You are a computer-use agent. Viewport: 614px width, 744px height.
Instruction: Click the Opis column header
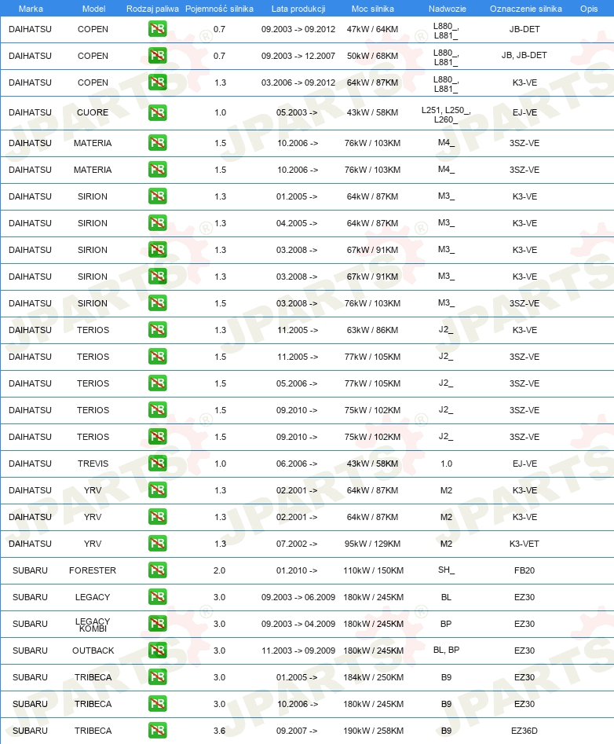tap(589, 9)
